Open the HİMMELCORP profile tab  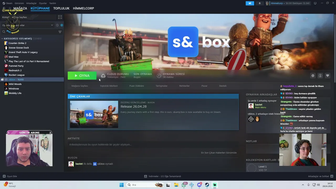[83, 8]
